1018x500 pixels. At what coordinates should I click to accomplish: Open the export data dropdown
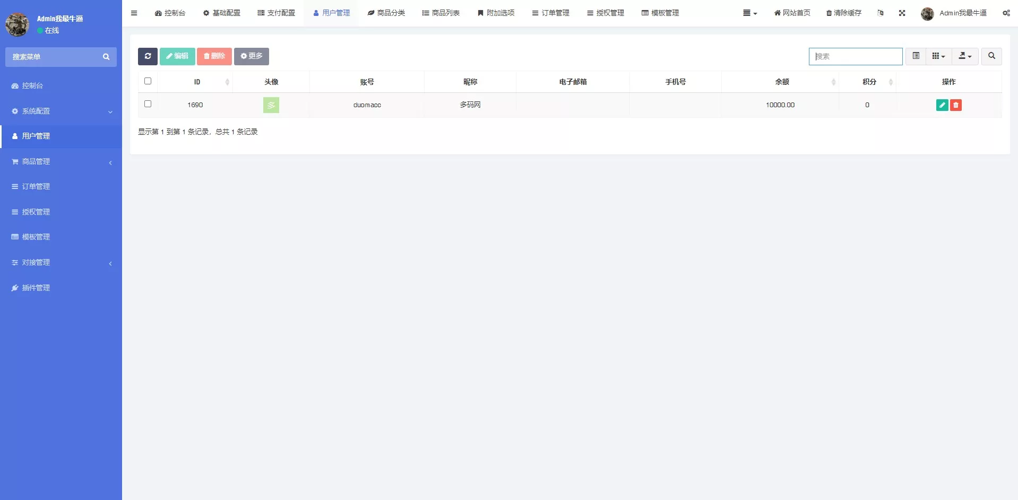[x=964, y=56]
